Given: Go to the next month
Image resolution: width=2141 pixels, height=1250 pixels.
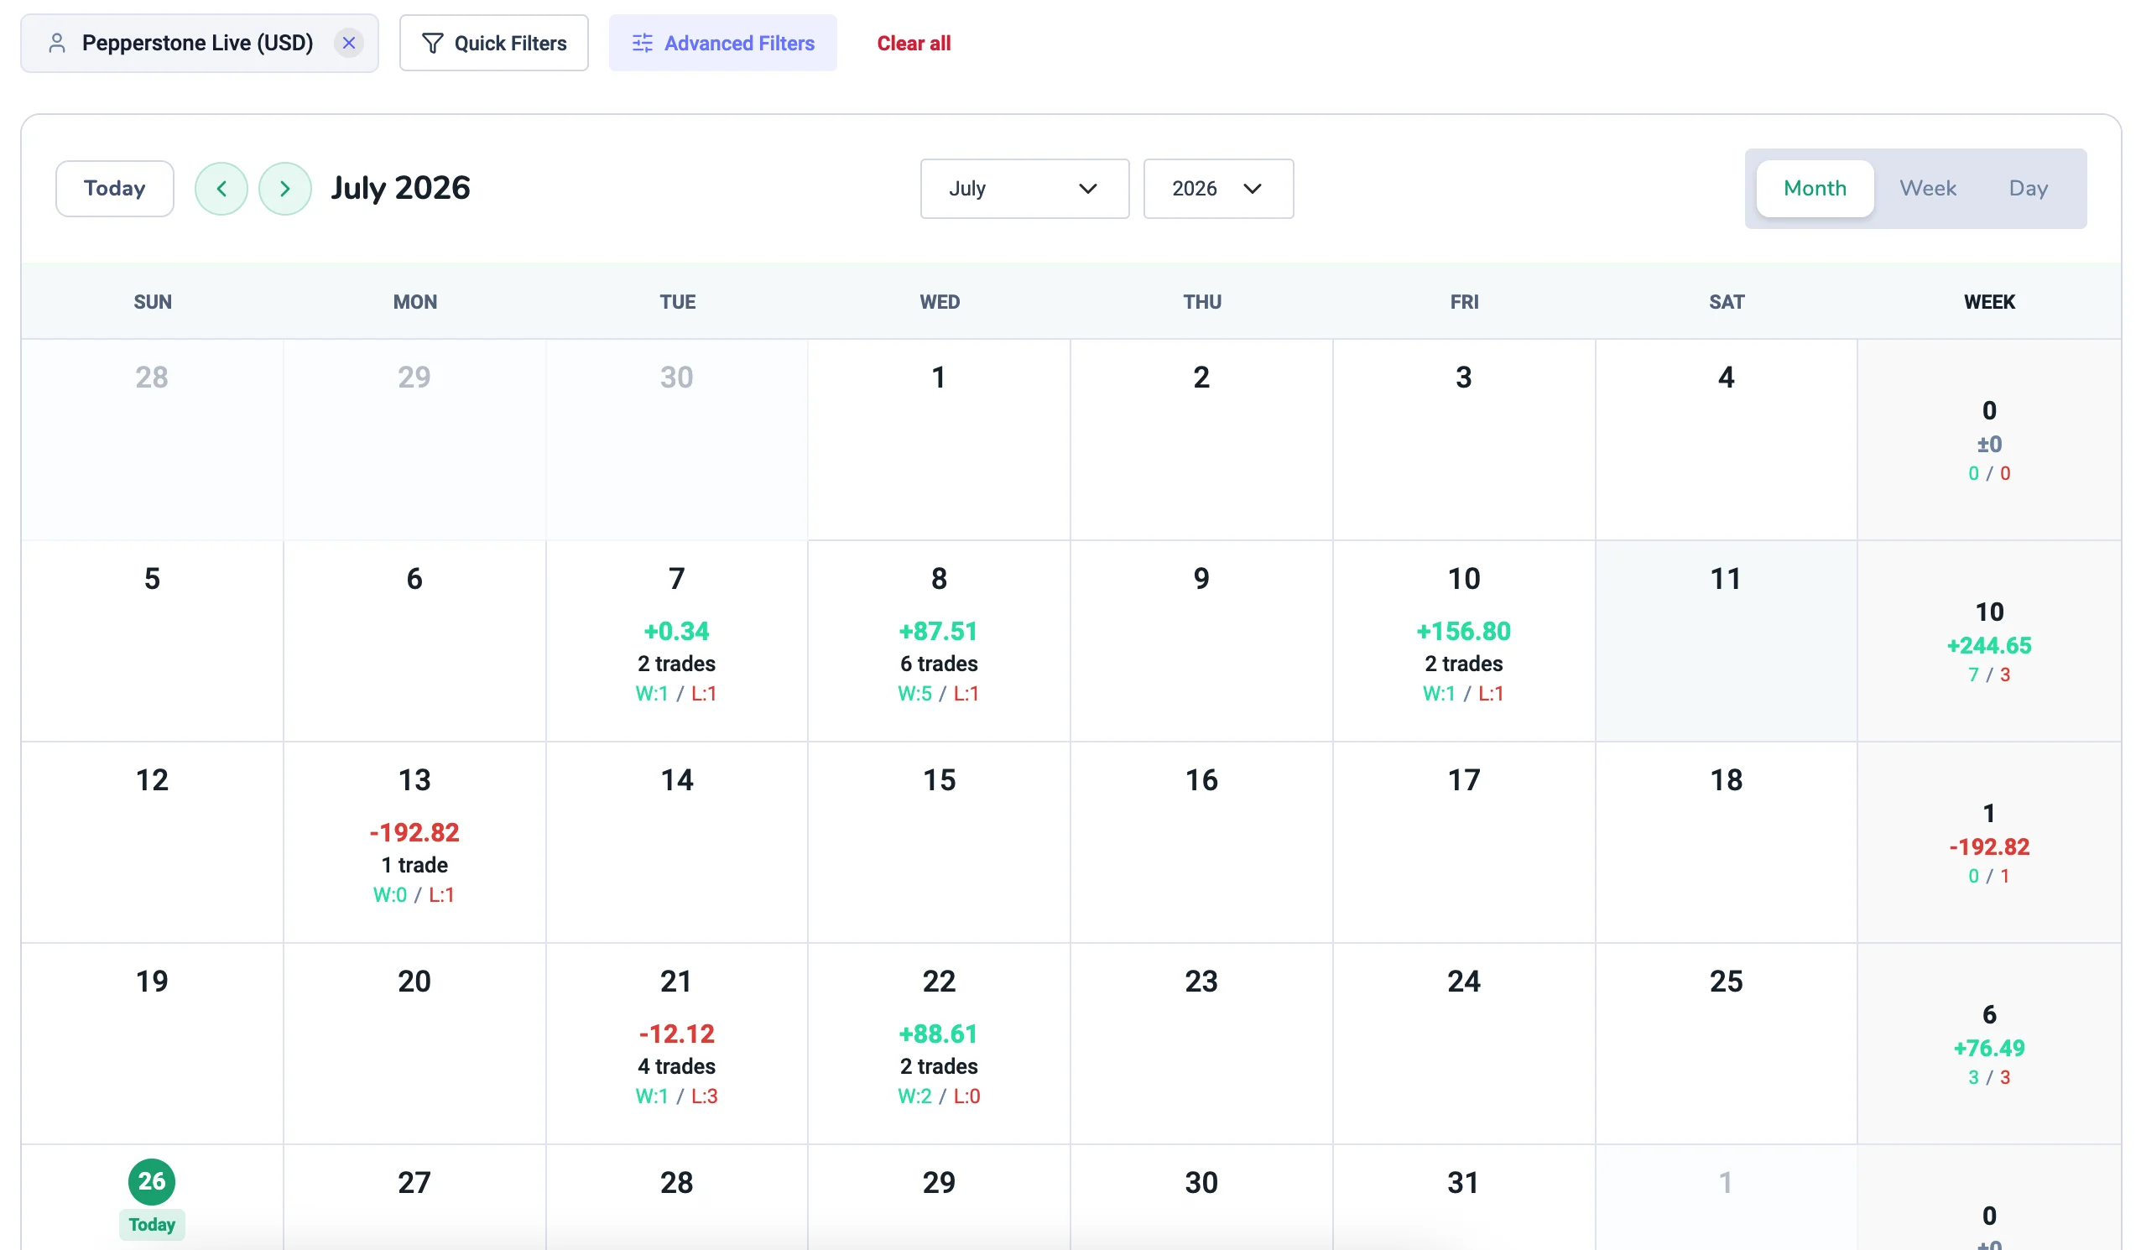Looking at the screenshot, I should point(284,189).
